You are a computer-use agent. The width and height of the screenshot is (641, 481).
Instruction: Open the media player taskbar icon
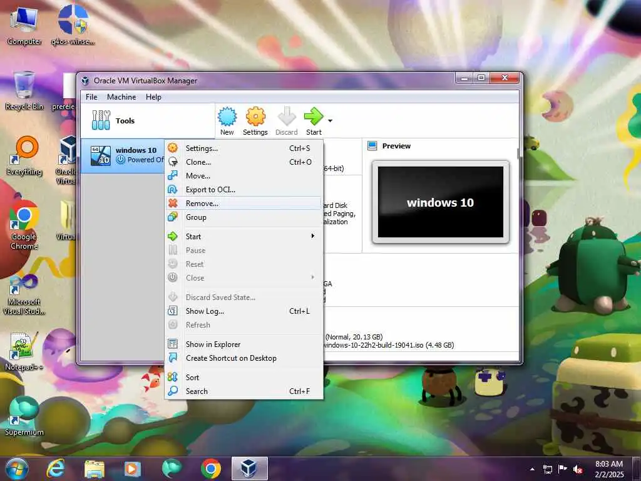pyautogui.click(x=132, y=468)
